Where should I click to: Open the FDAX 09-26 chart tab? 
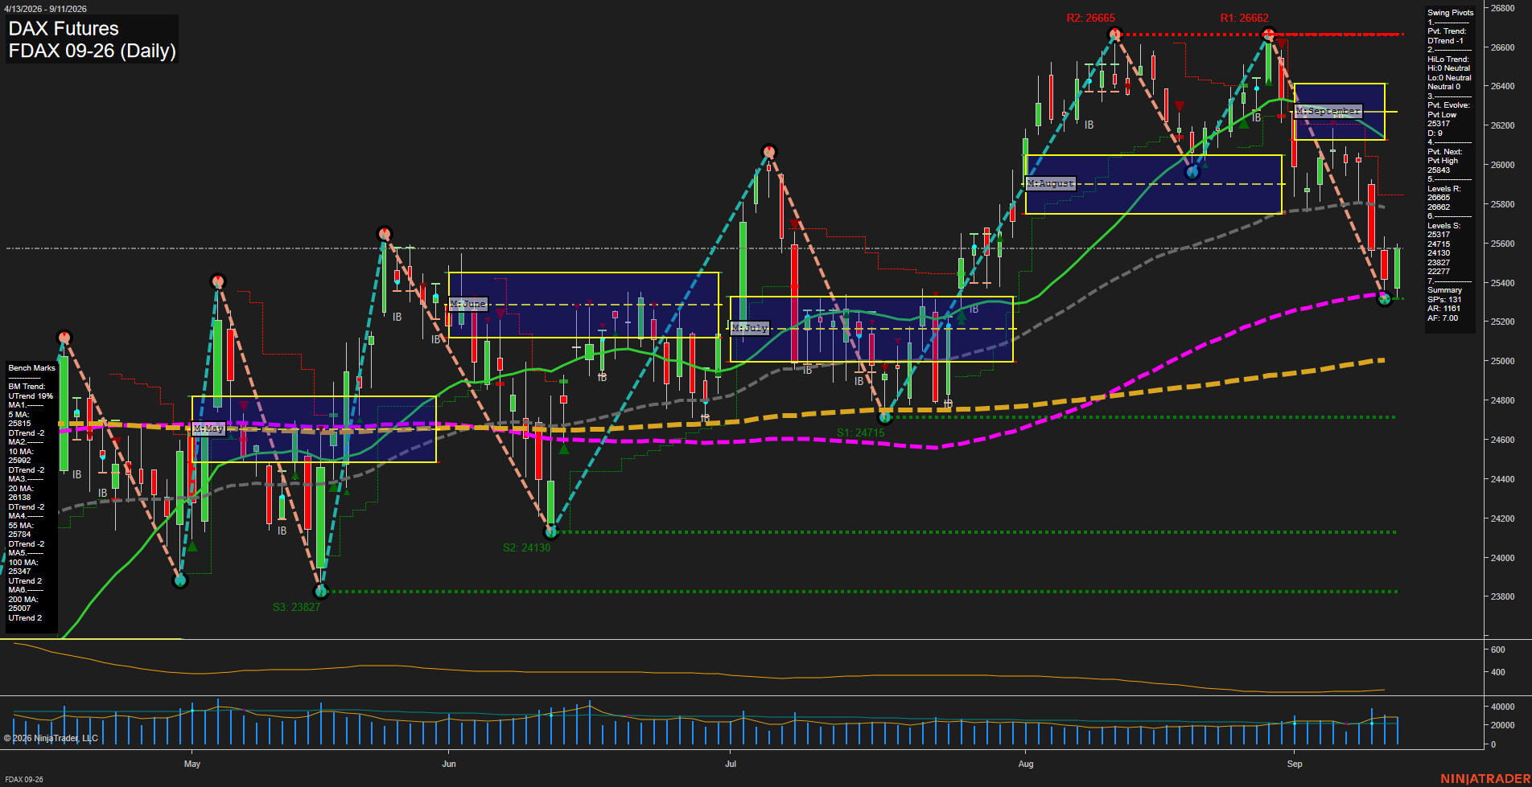click(24, 780)
